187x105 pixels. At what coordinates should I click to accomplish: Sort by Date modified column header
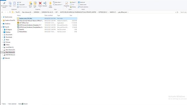coord(49,15)
